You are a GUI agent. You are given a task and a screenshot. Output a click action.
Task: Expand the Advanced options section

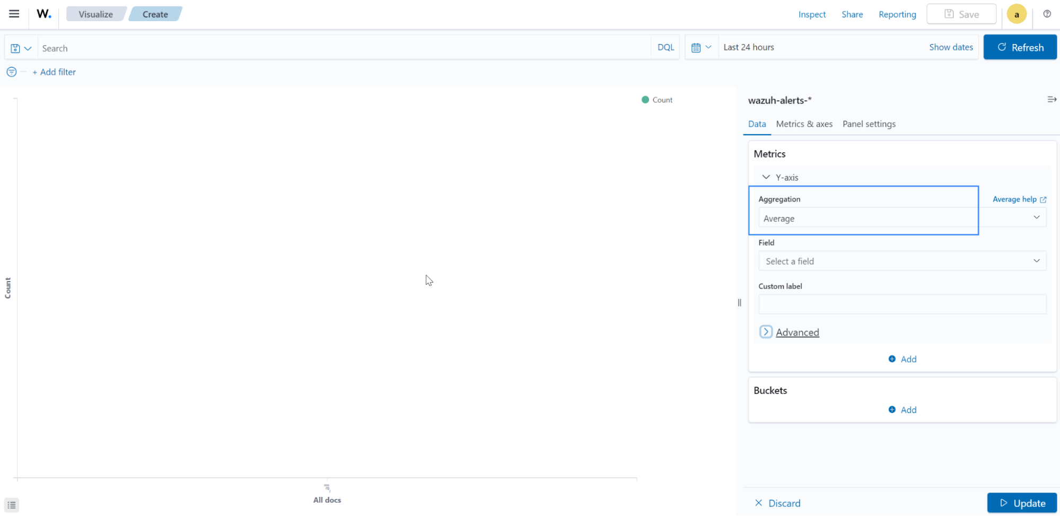(766, 332)
